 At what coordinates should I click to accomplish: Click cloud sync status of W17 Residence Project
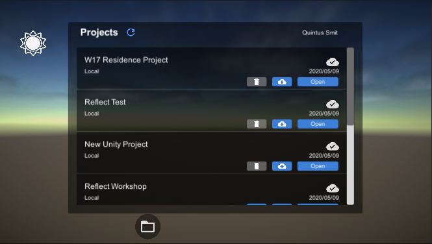333,62
